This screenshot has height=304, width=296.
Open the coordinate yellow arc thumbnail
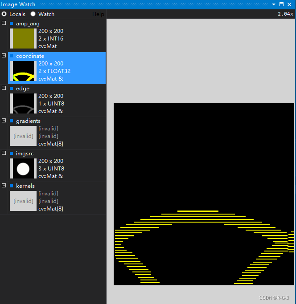(x=23, y=71)
